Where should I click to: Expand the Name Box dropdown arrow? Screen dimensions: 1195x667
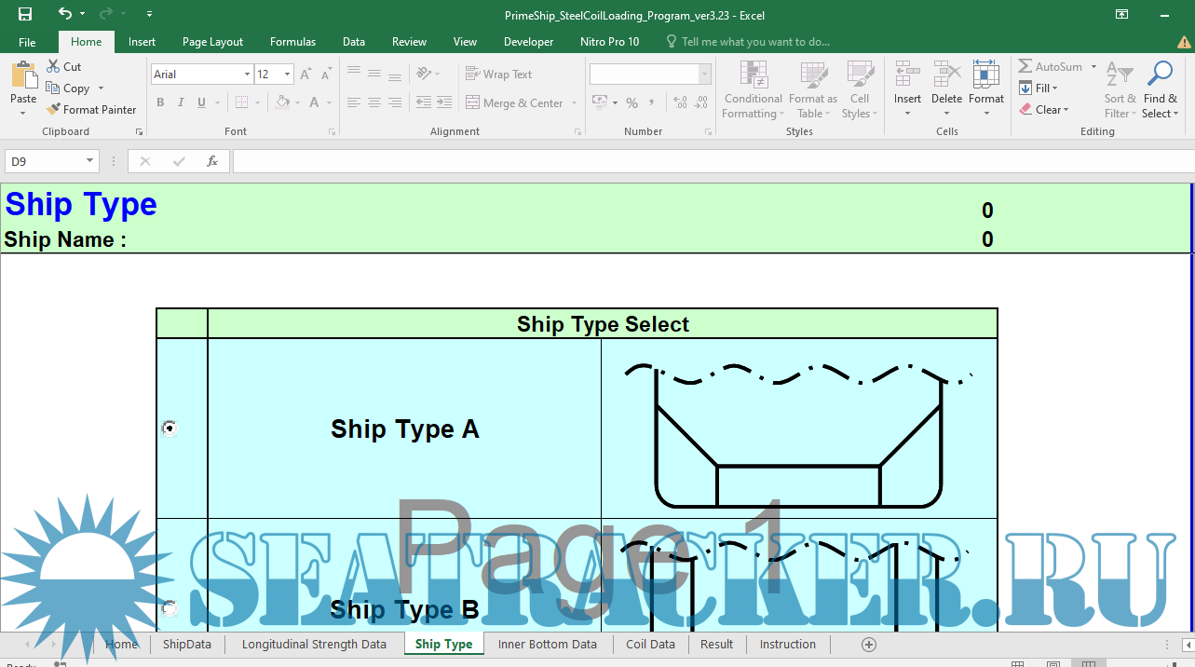90,161
